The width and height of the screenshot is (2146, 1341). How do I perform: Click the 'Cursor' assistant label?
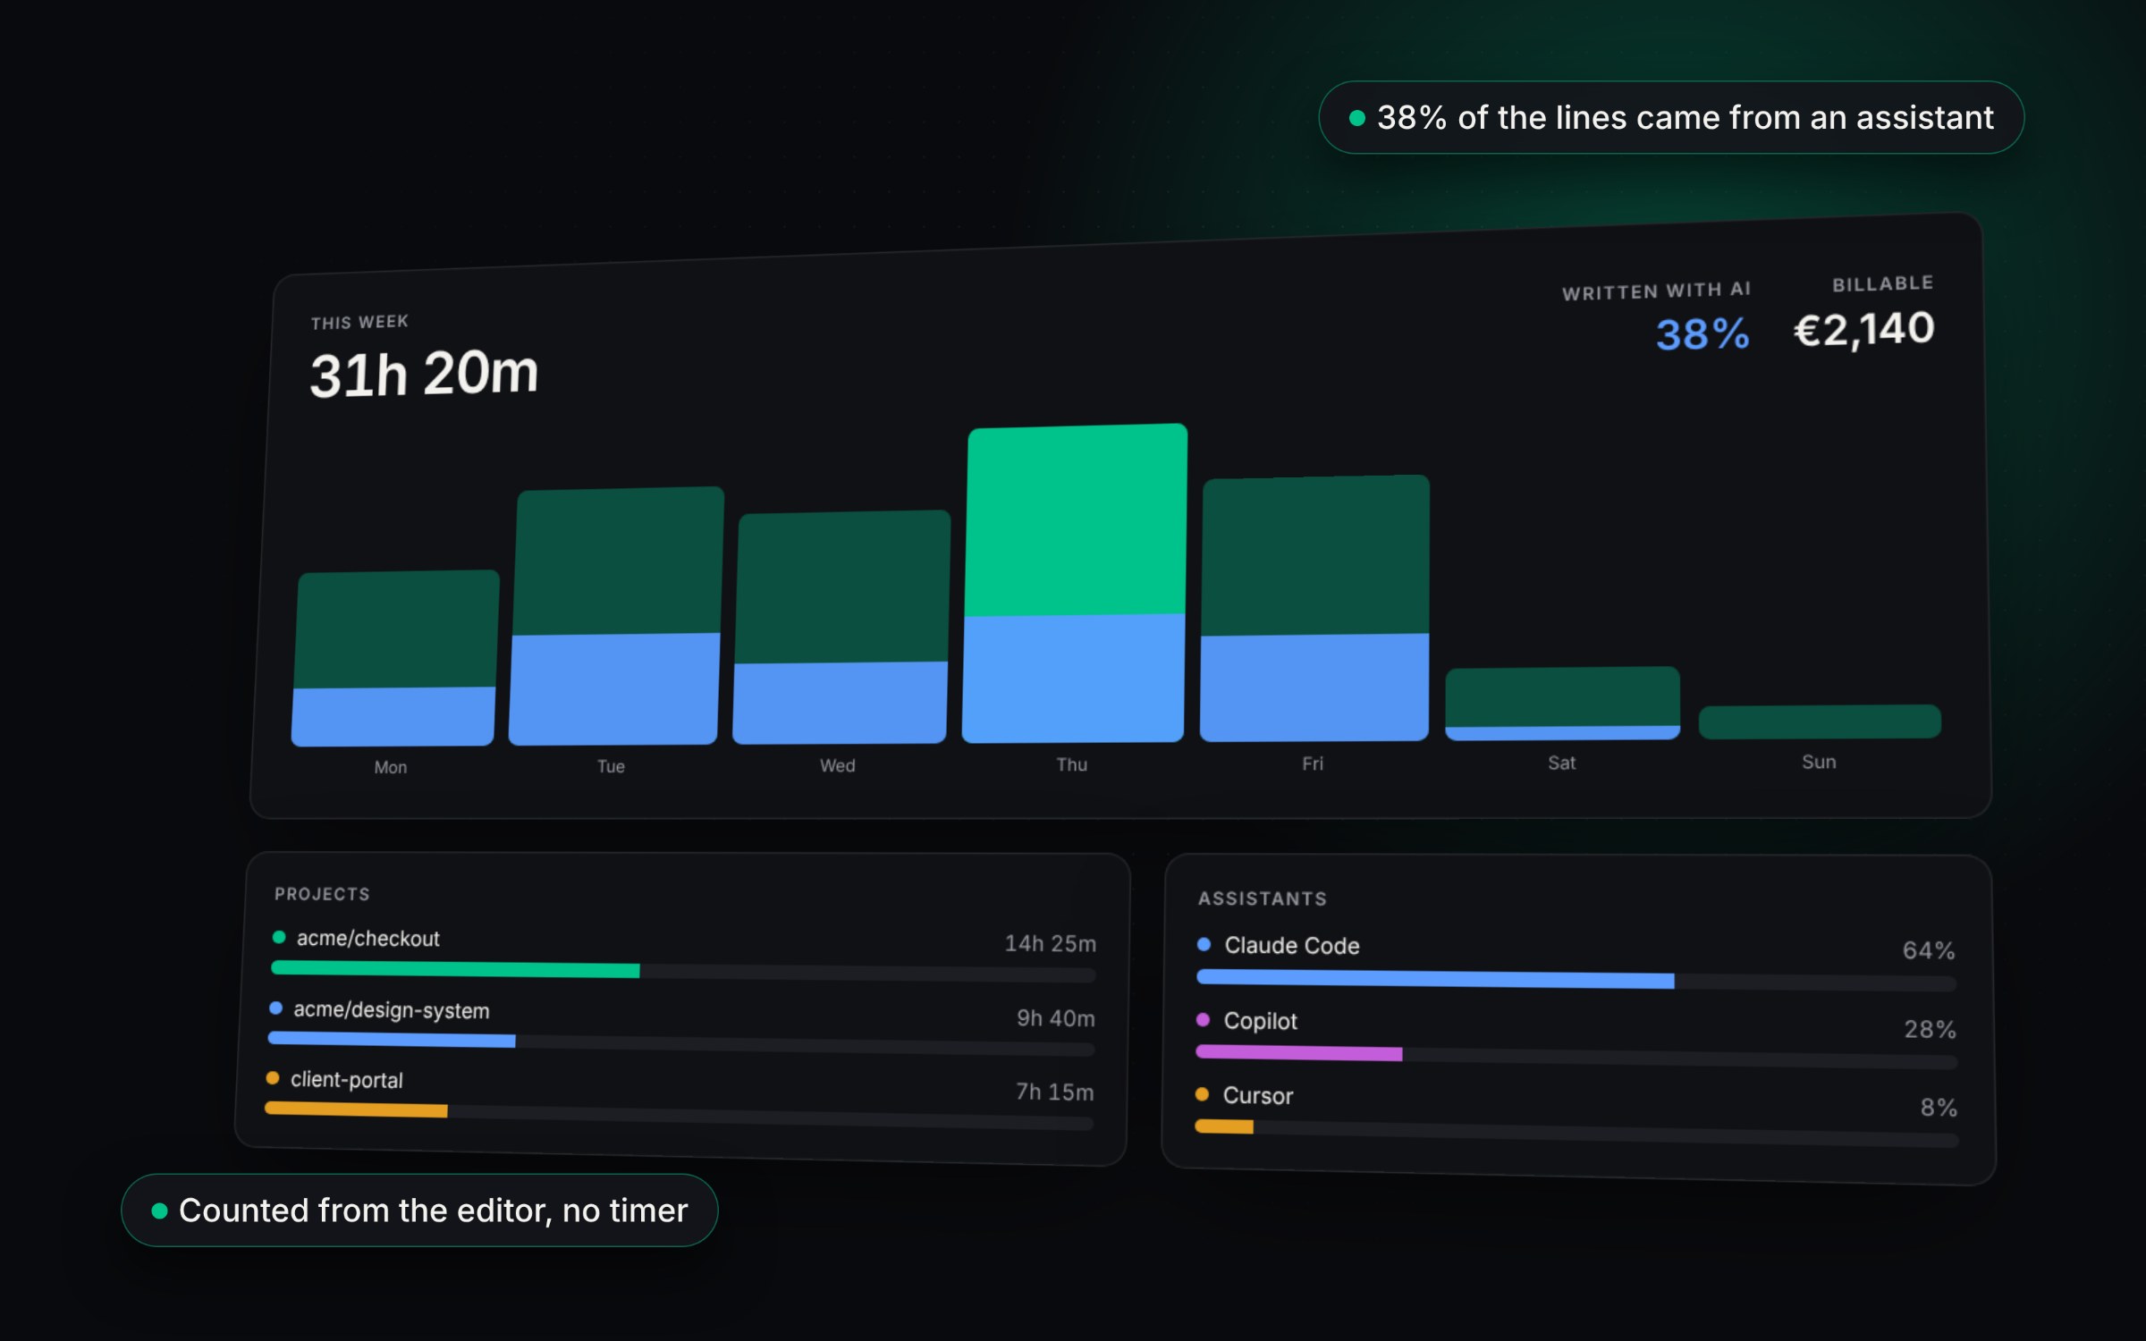1258,1096
